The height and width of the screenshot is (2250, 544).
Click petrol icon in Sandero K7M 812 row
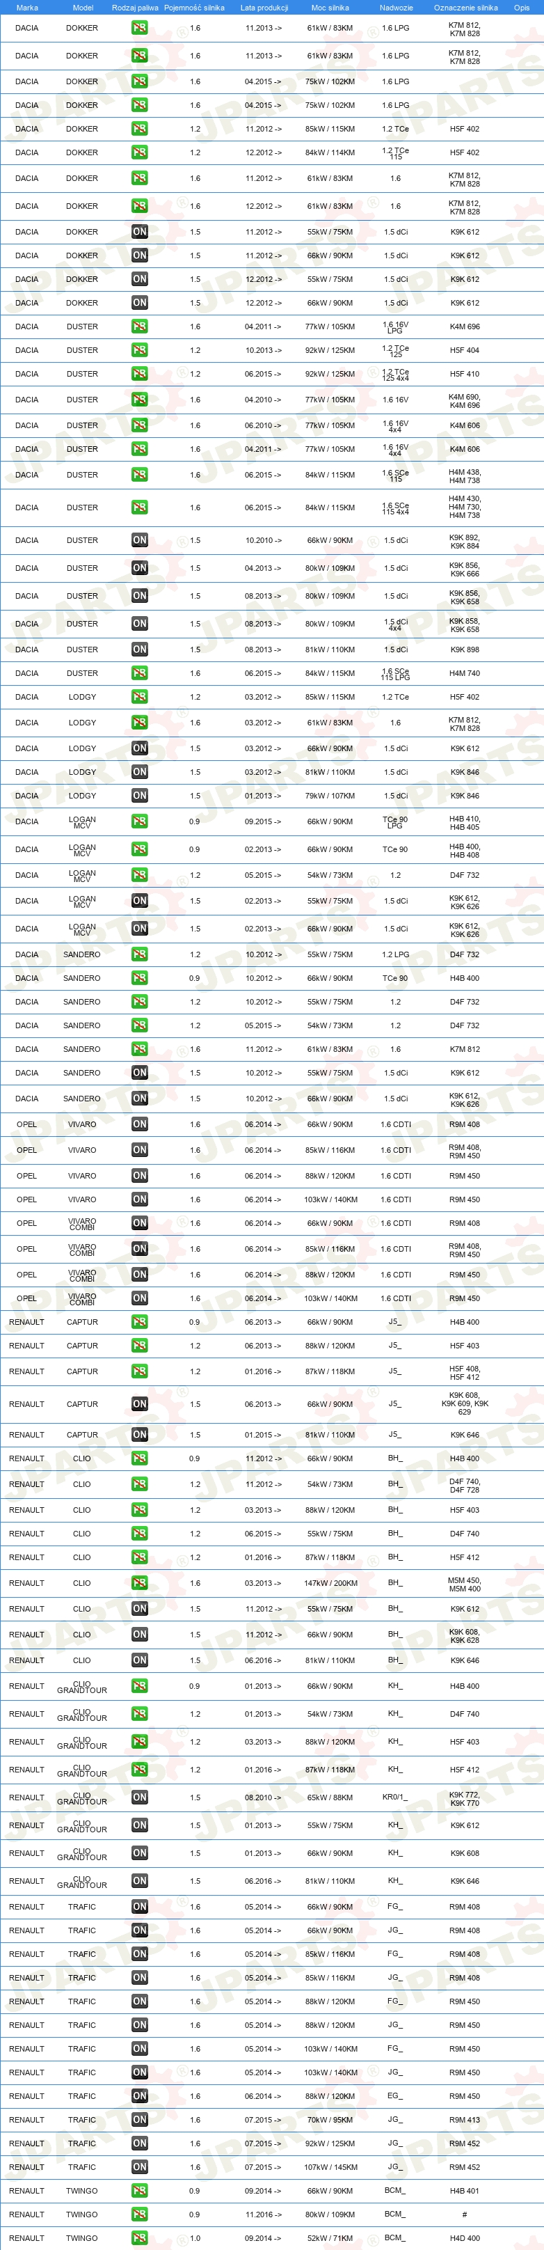[x=140, y=1049]
